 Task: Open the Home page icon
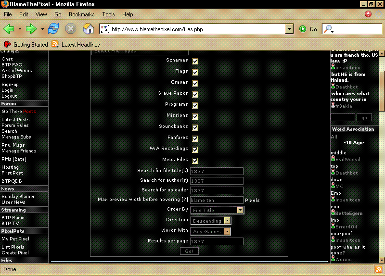[x=88, y=29]
